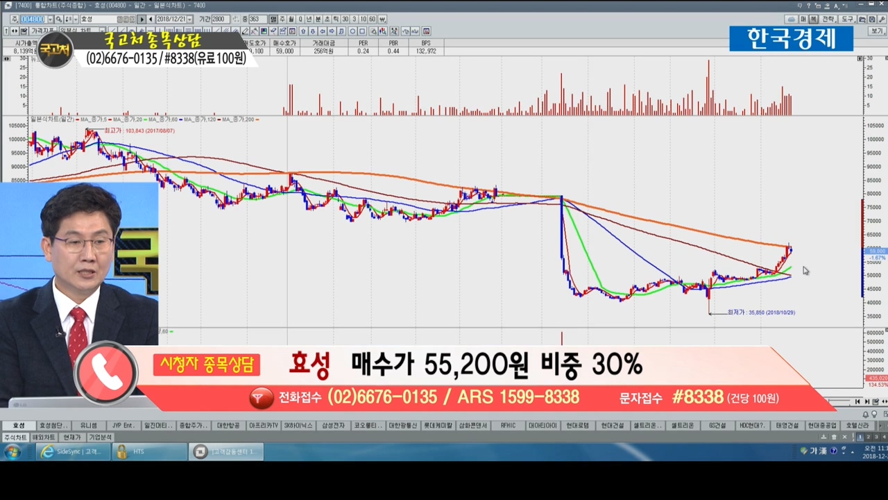
Task: Click the shift chart up arrow icon
Action: coord(302,31)
